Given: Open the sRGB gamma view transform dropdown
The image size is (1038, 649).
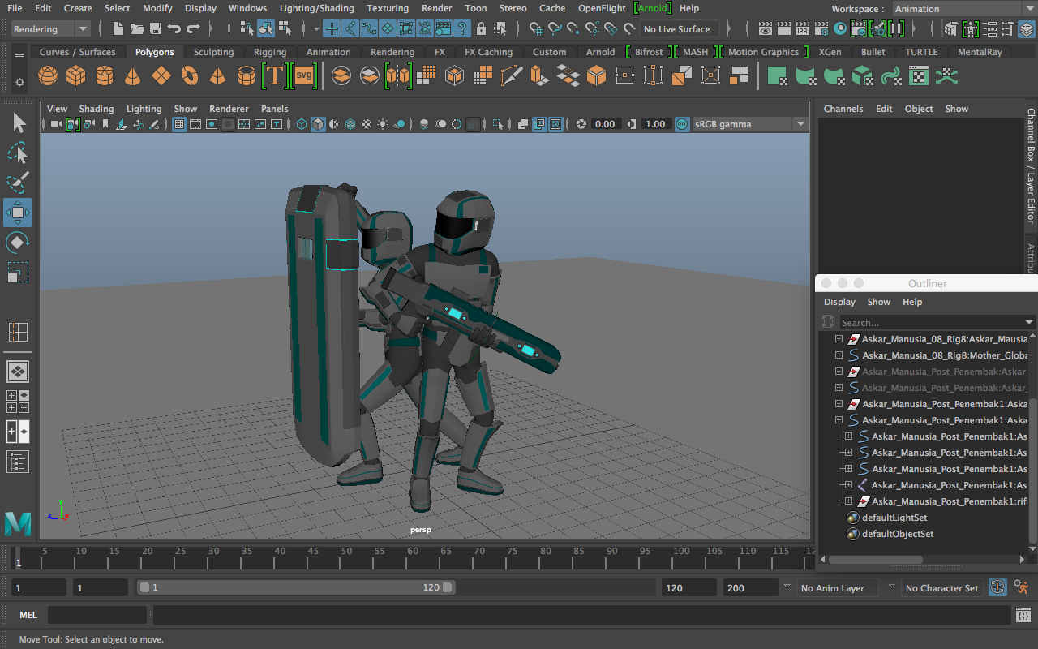Looking at the screenshot, I should click(x=749, y=124).
